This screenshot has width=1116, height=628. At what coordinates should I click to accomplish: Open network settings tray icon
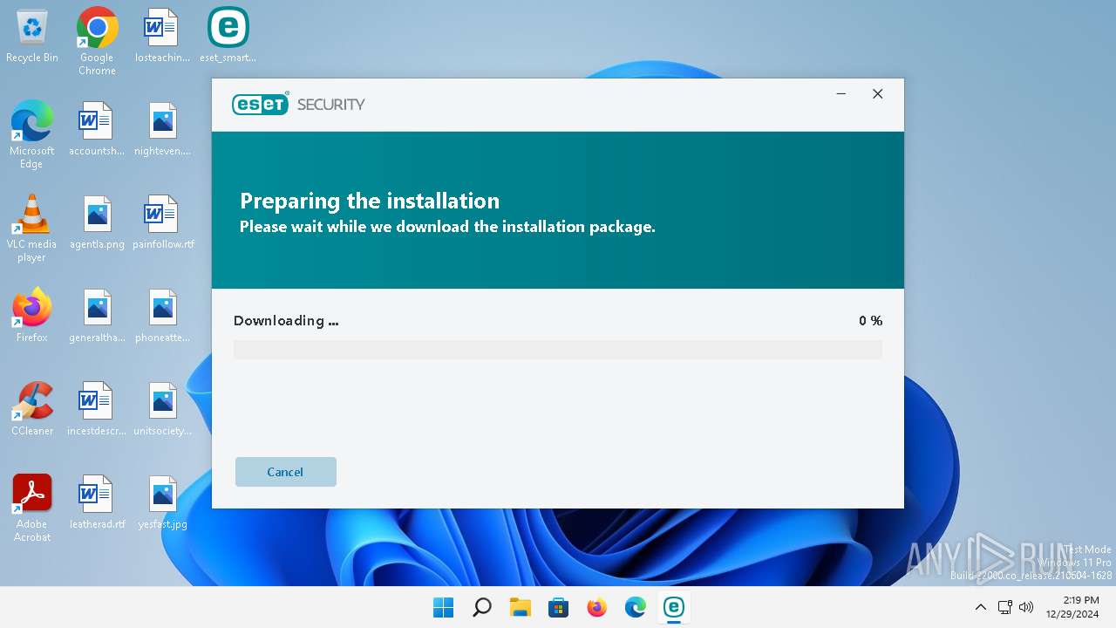coord(1004,607)
